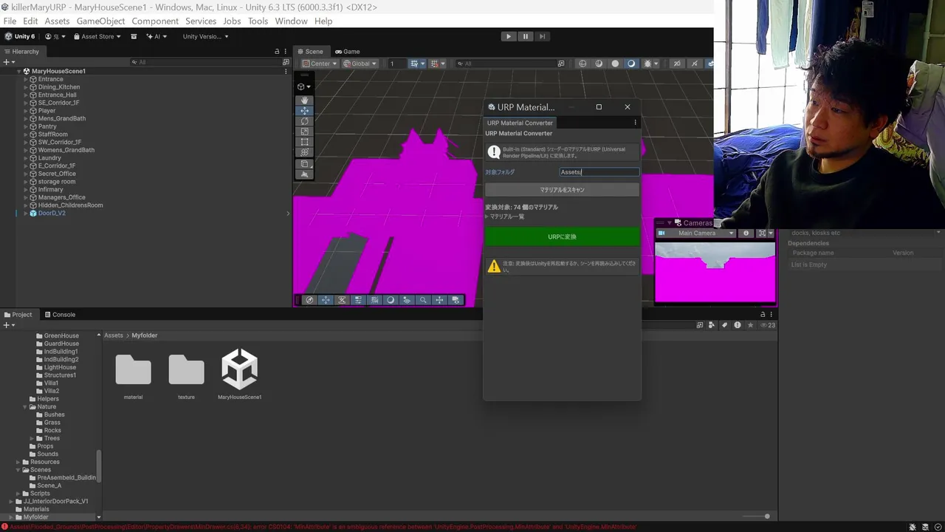Open the Asset Store dropdown
The width and height of the screenshot is (945, 532).
(x=96, y=36)
